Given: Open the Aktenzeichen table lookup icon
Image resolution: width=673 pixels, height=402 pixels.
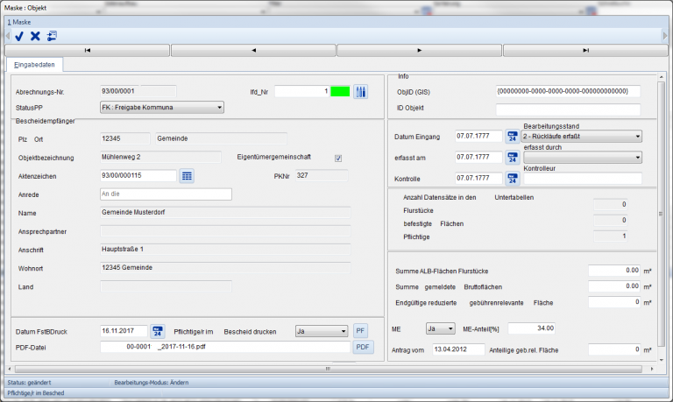Looking at the screenshot, I should 187,176.
